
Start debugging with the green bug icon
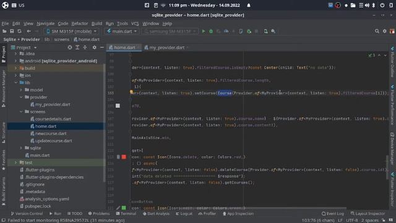(211, 32)
